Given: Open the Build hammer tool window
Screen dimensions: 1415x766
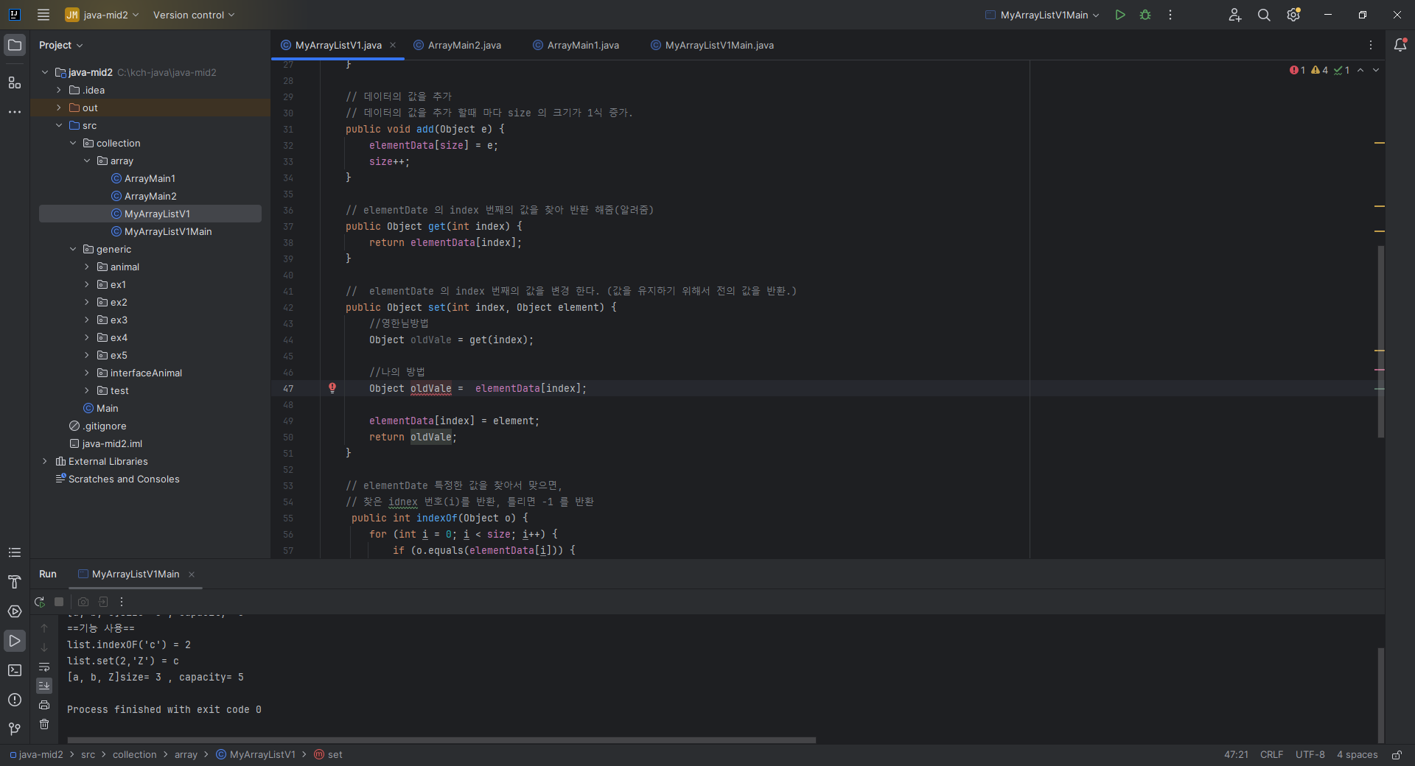Looking at the screenshot, I should (x=15, y=582).
